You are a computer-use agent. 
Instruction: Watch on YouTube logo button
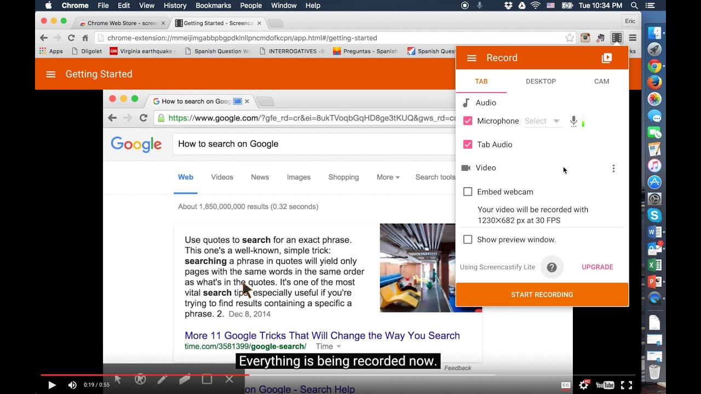point(605,385)
